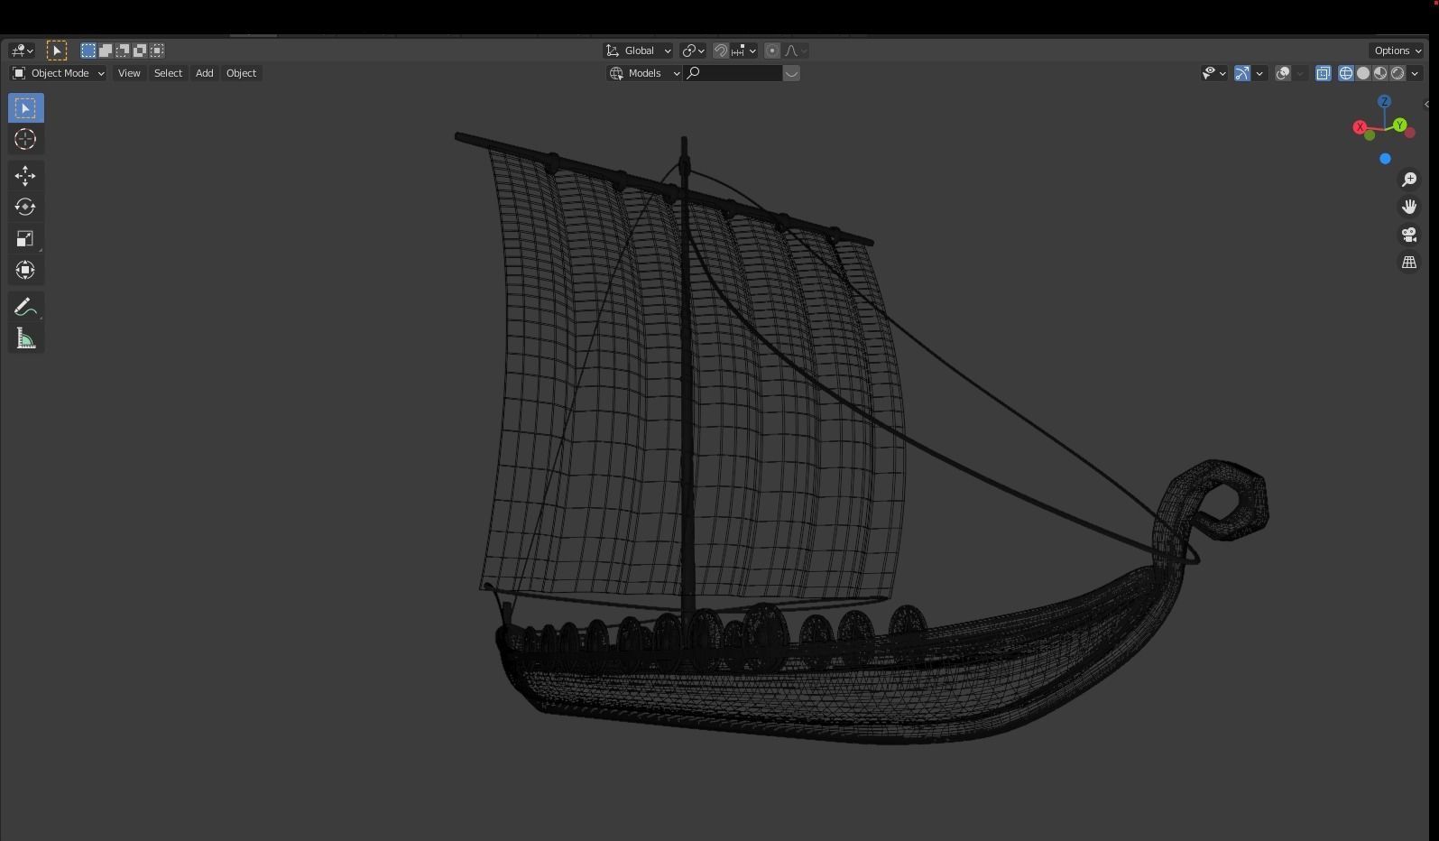Open shading options dropdown arrow
Viewport: 1439px width, 841px height.
click(x=1415, y=73)
